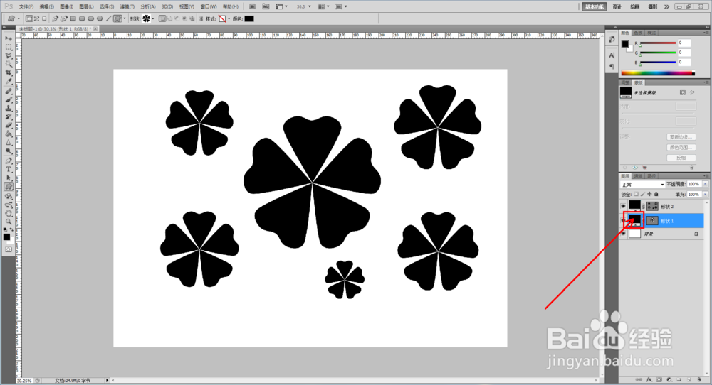
Task: Click the 形状 2 layer thumbnail
Action: (x=634, y=207)
